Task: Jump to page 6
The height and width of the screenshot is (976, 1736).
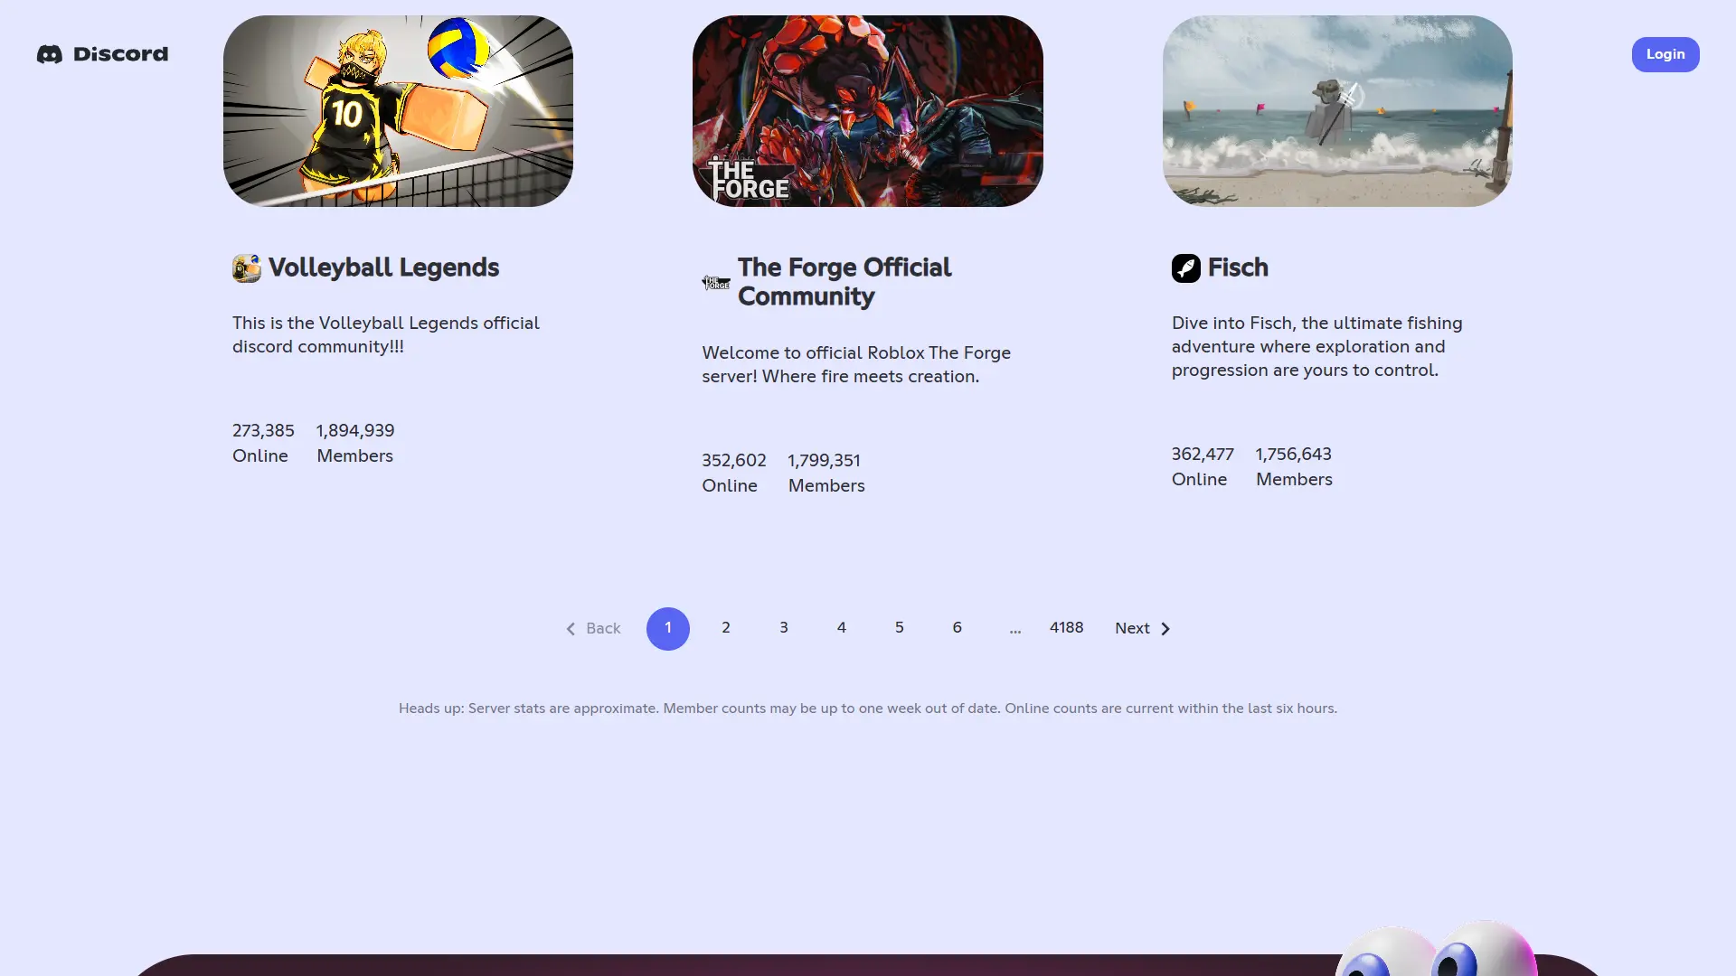Action: point(957,628)
